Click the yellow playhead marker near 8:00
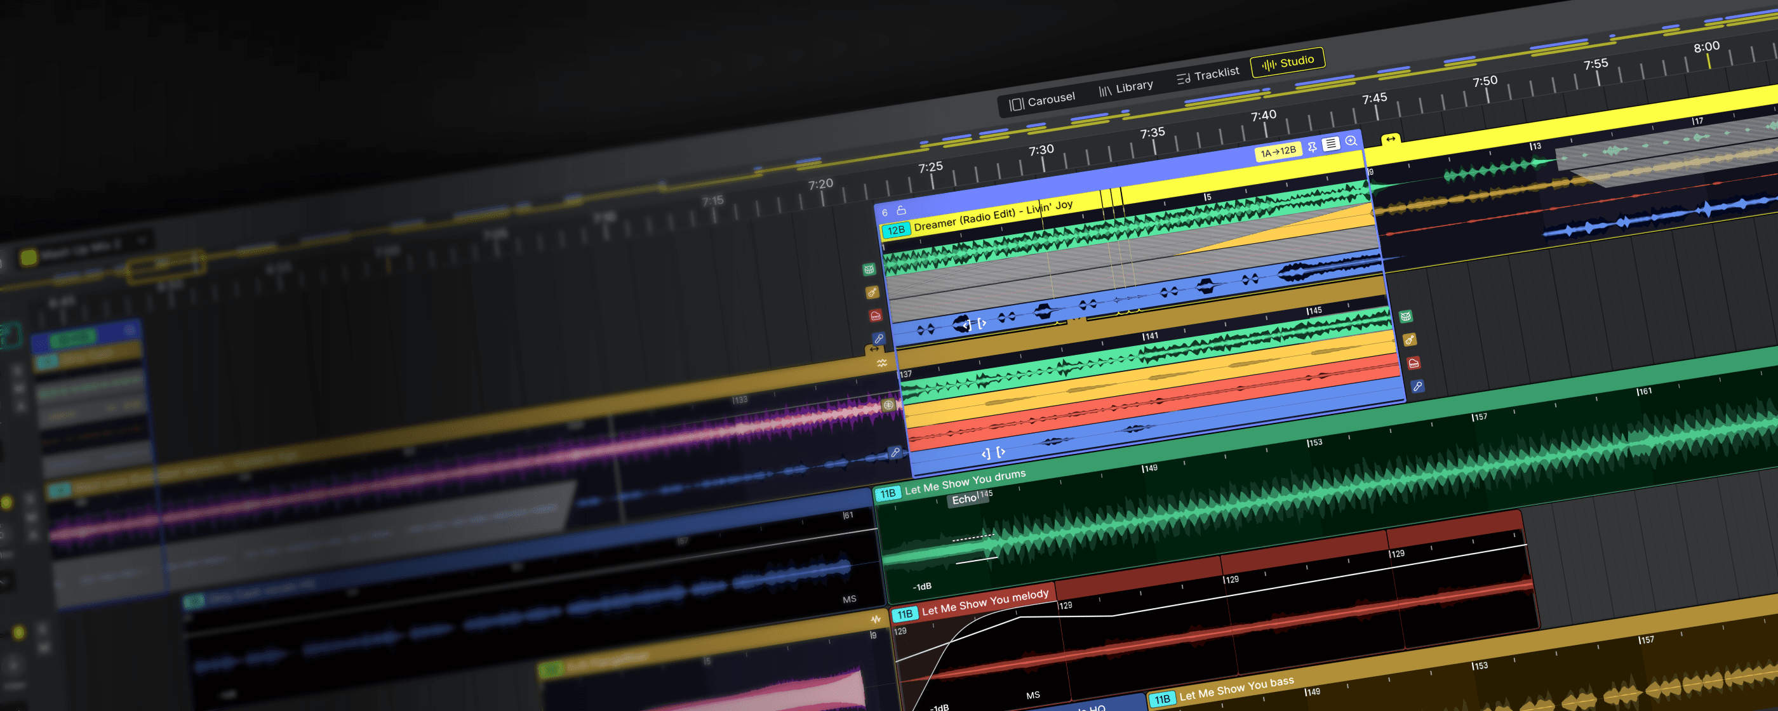The width and height of the screenshot is (1778, 711). coord(1709,61)
